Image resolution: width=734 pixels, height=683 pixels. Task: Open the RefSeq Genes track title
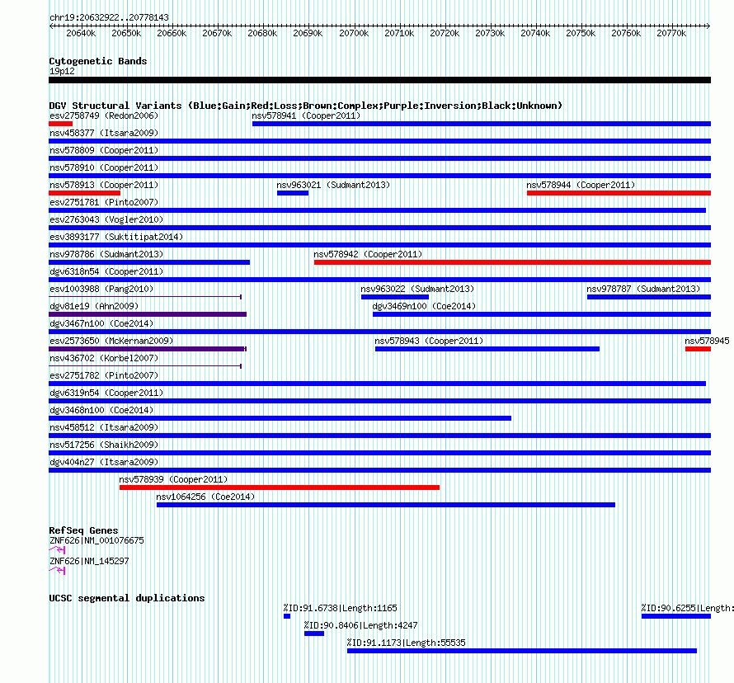84,530
